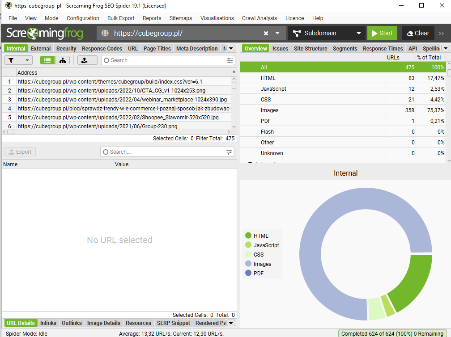Open the Crawl Analysis menu

click(260, 18)
